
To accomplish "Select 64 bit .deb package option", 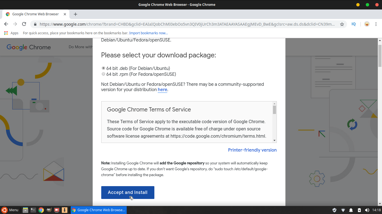I will pyautogui.click(x=103, y=68).
